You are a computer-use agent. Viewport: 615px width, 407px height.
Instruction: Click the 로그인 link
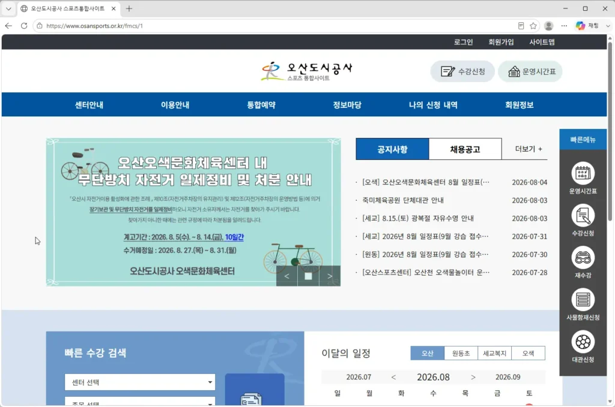pos(463,42)
